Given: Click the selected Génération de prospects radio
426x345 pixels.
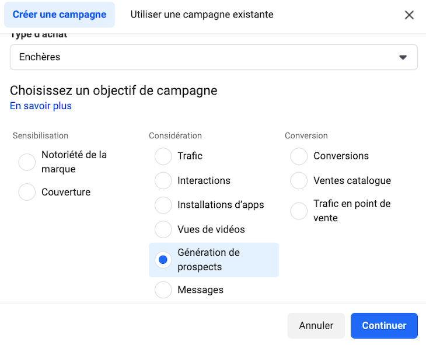Looking at the screenshot, I should tap(163, 260).
